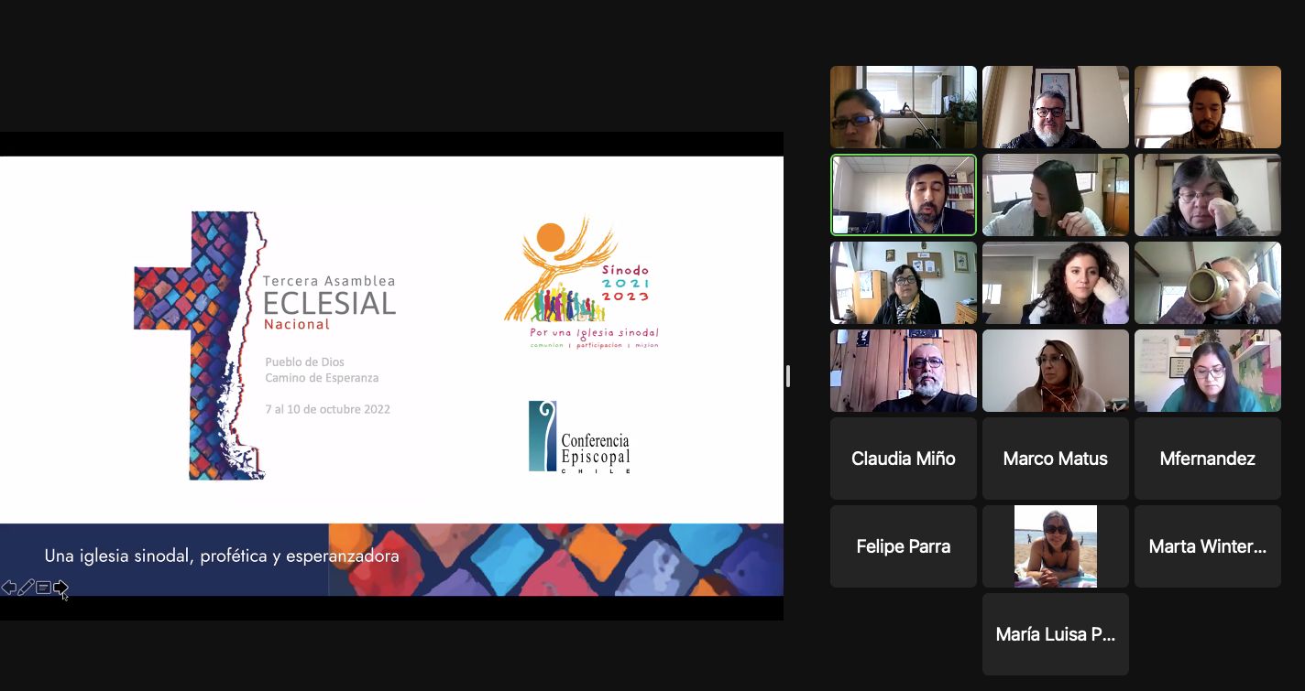Click the Mfernandez name tile

1207,459
